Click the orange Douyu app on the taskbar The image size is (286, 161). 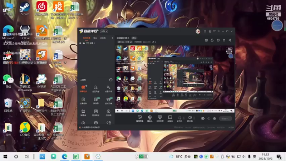(87, 157)
